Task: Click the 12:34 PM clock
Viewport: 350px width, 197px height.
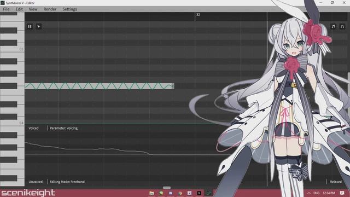Action: (329, 193)
